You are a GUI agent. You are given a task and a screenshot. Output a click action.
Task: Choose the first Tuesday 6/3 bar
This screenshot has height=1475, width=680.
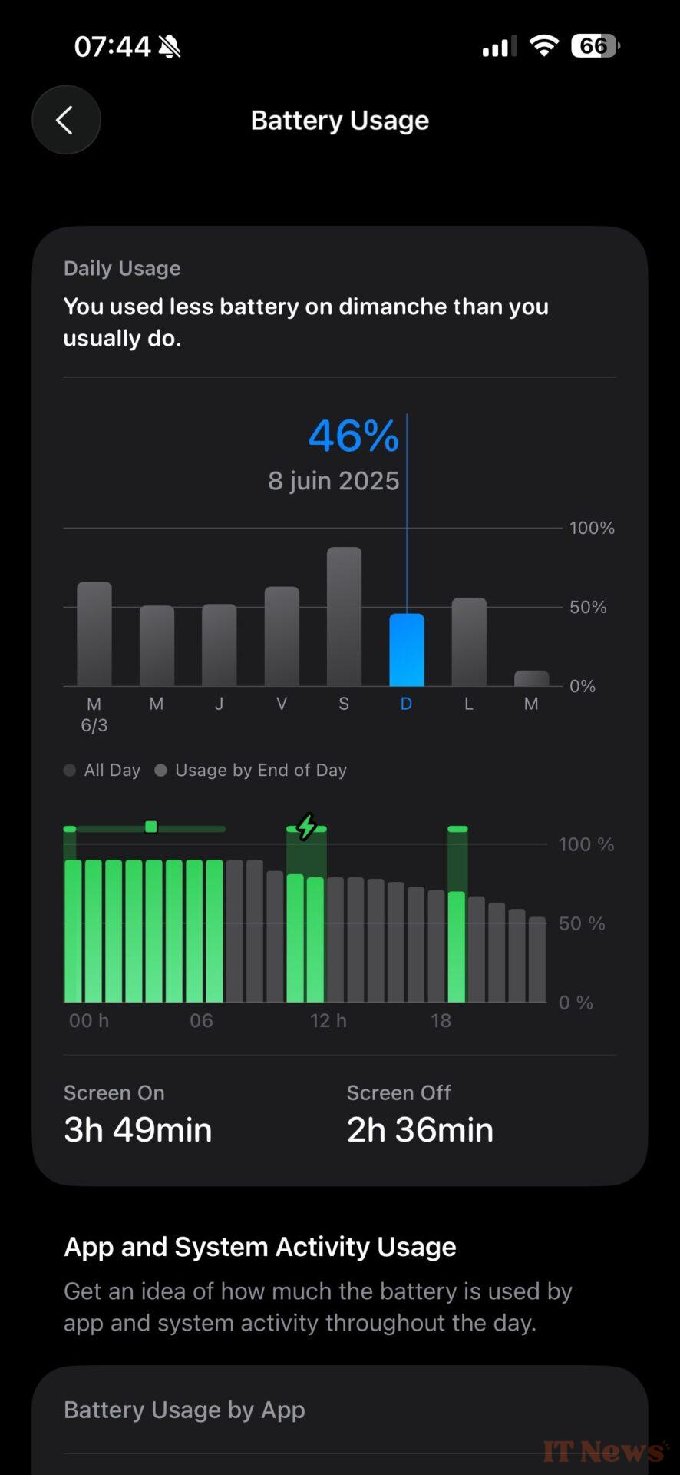[94, 634]
